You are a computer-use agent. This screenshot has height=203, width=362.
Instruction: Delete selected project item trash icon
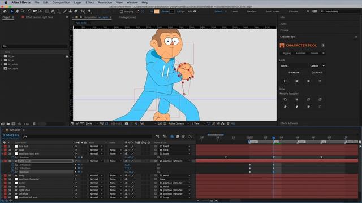pyautogui.click(x=34, y=124)
